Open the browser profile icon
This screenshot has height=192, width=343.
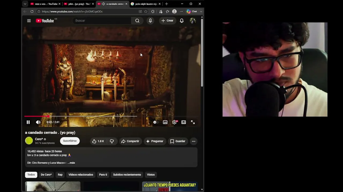click(x=174, y=11)
